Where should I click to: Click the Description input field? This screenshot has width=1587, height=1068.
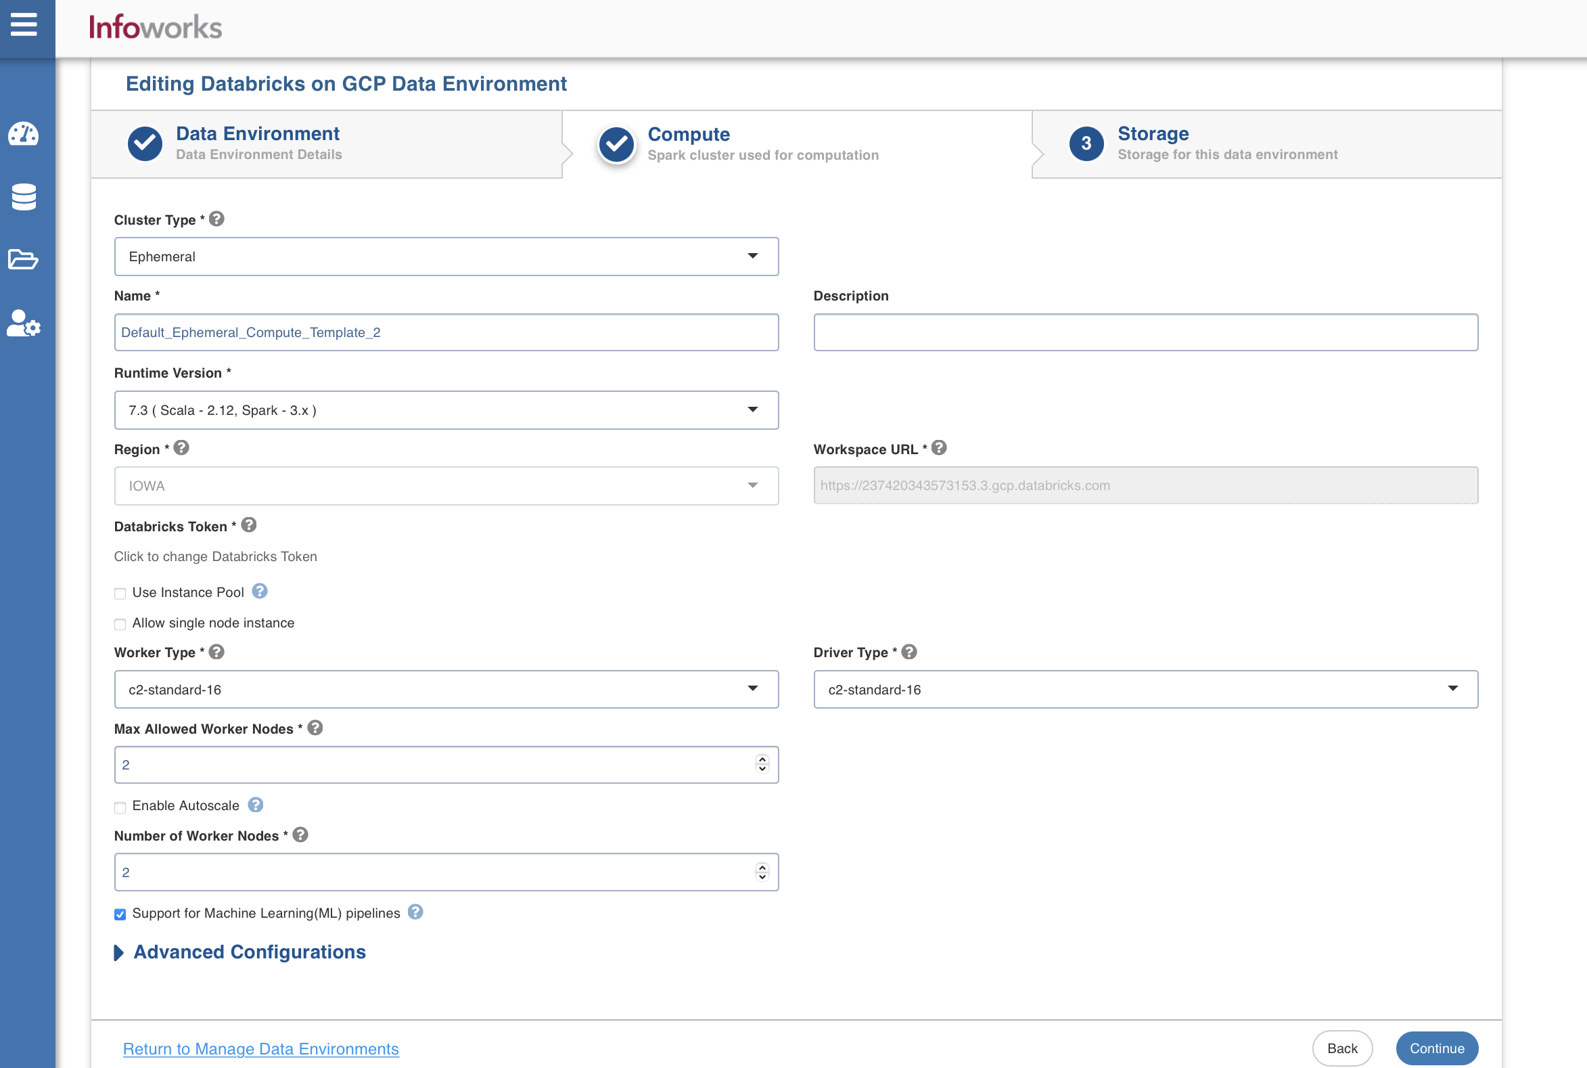tap(1146, 332)
